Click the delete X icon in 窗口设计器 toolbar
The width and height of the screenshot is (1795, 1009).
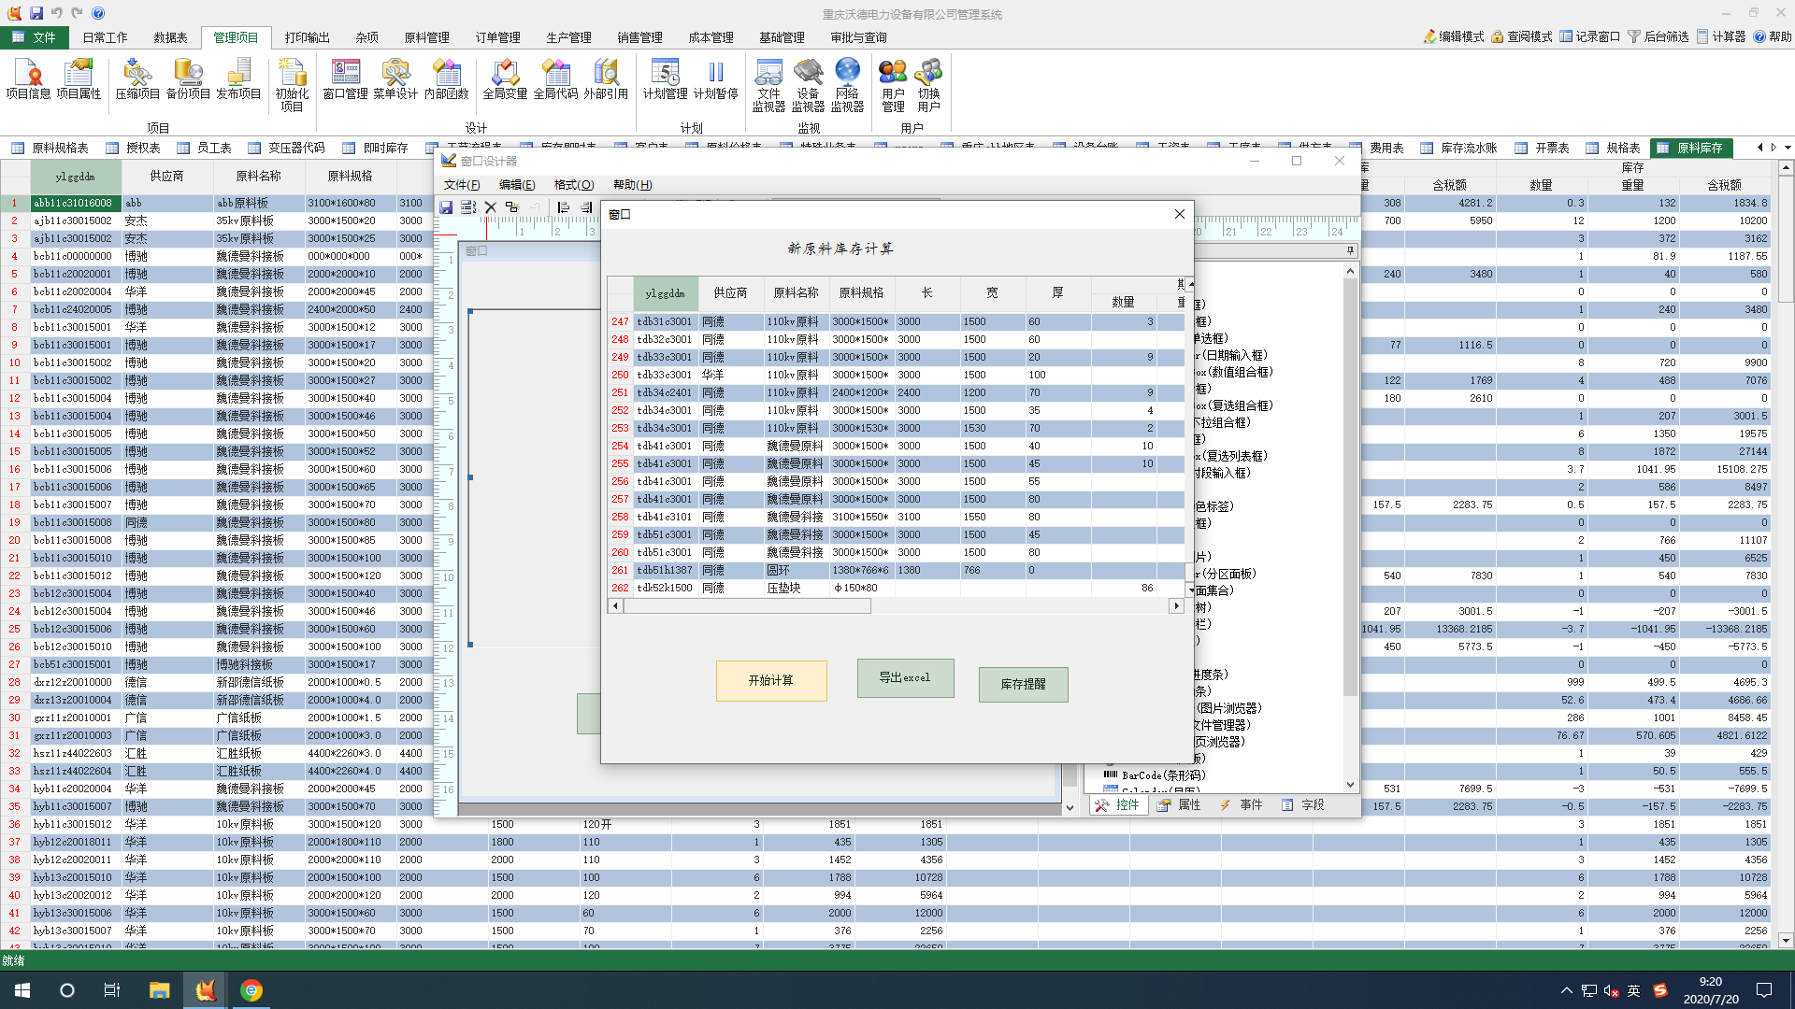[490, 207]
